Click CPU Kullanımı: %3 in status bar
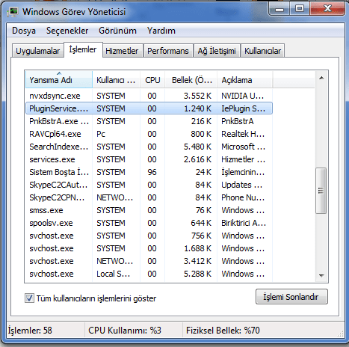Image resolution: width=349 pixels, height=347 pixels. [125, 331]
